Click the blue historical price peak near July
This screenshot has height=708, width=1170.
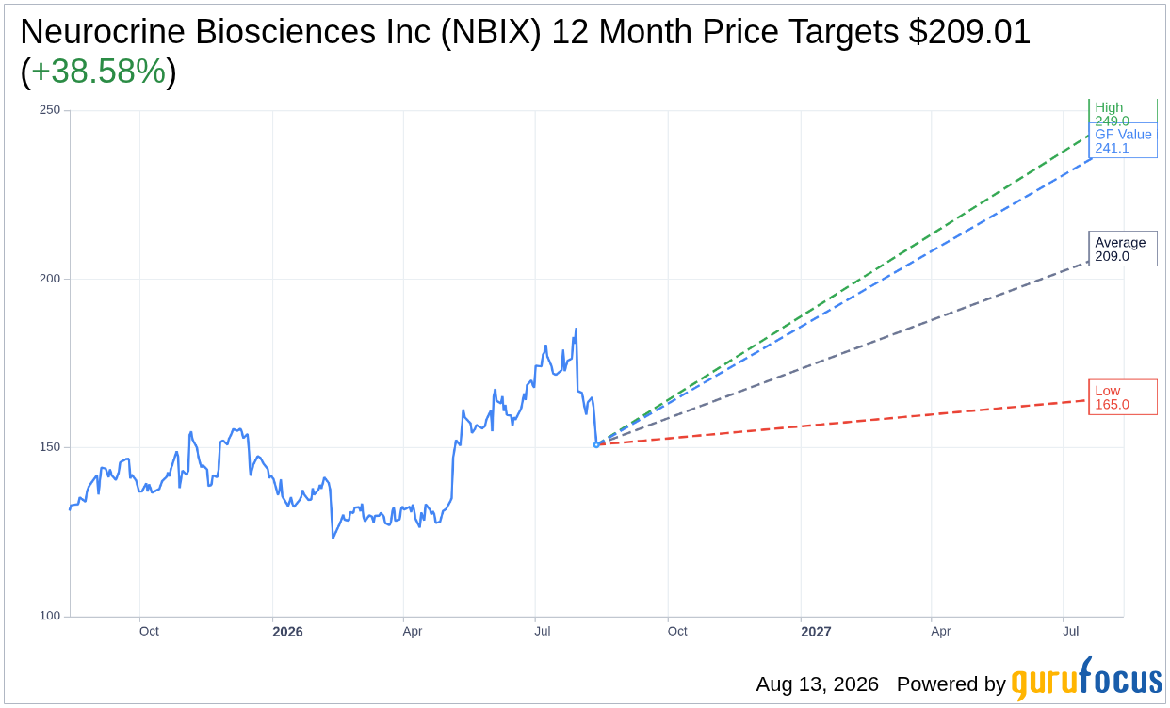pyautogui.click(x=576, y=330)
